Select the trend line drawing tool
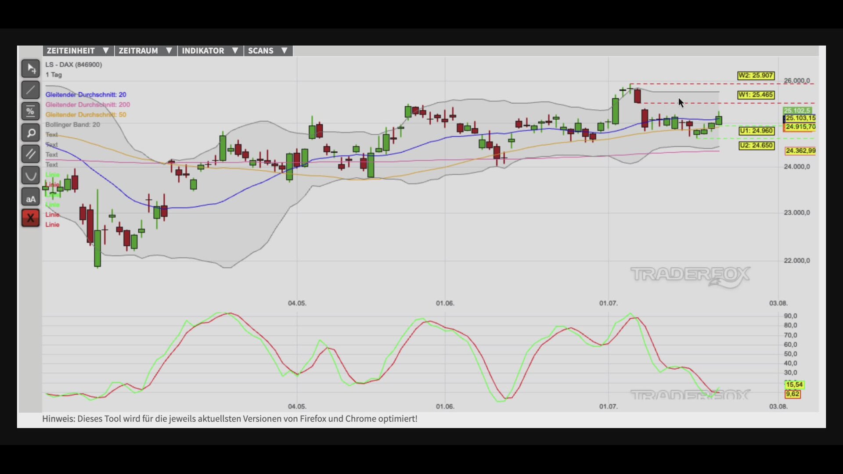This screenshot has height=474, width=843. pos(30,90)
